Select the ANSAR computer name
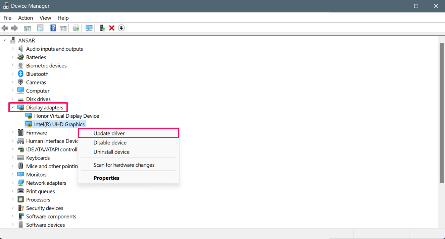 click(27, 40)
